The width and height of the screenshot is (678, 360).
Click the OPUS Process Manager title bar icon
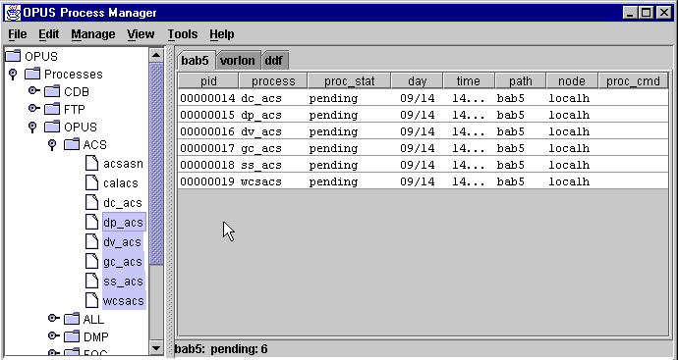(x=13, y=13)
